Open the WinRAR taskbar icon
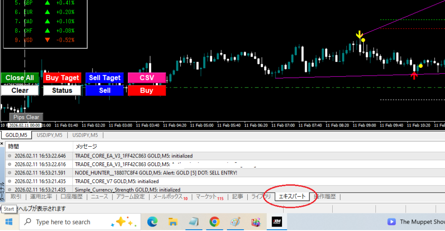The height and width of the screenshot is (231, 445). 255,222
